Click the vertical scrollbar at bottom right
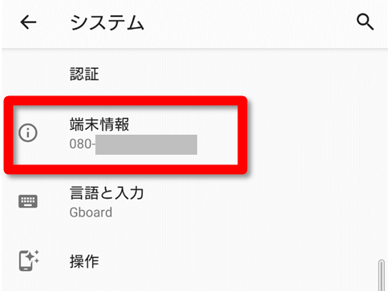 [x=382, y=275]
